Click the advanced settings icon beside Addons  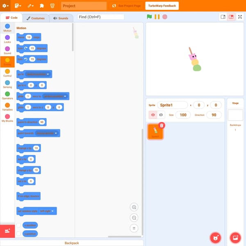[52, 6]
